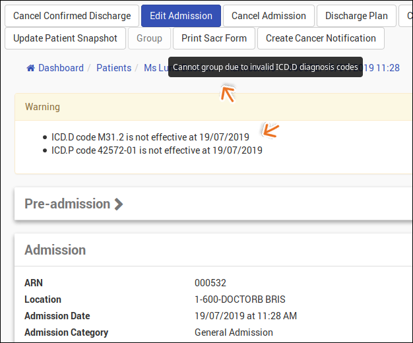Click the greyed-out Group button
The width and height of the screenshot is (413, 343).
point(149,38)
